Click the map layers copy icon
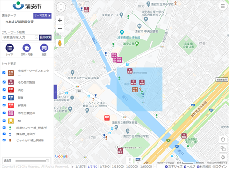The image size is (229, 169). point(223,148)
